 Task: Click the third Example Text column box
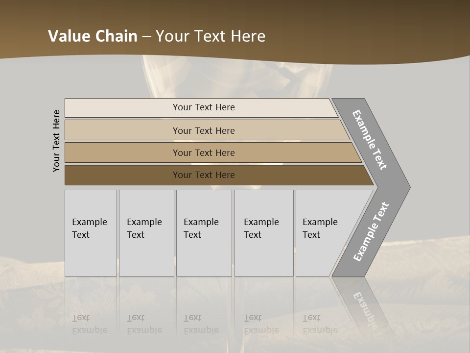pyautogui.click(x=204, y=233)
